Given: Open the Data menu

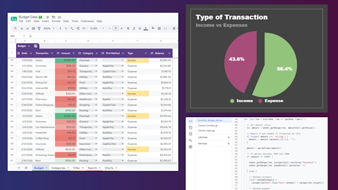Looking at the screenshot, I should click(66, 21).
